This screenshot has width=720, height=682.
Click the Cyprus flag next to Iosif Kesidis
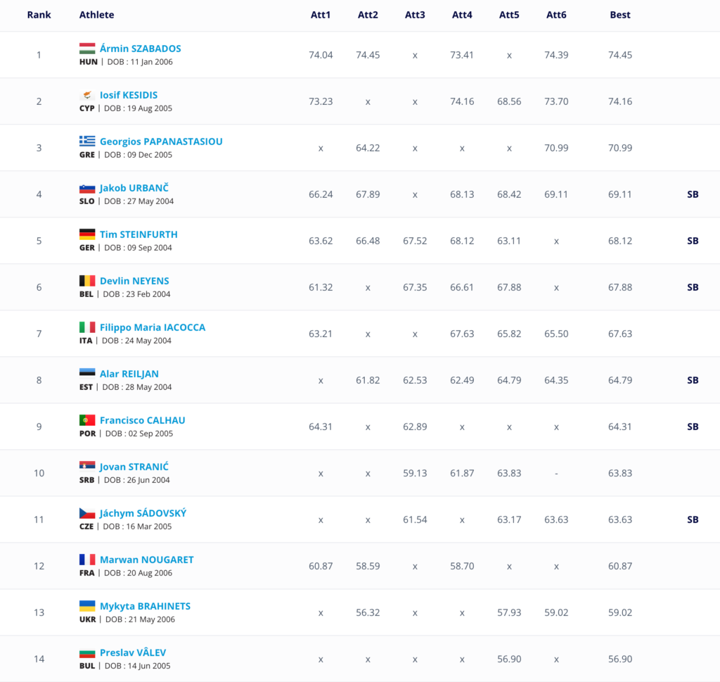87,95
